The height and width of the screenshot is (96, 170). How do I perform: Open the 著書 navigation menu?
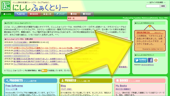tap(74, 14)
